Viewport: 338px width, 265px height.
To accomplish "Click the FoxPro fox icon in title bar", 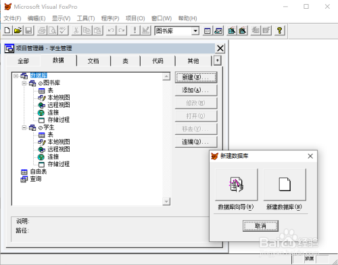I will (7, 7).
